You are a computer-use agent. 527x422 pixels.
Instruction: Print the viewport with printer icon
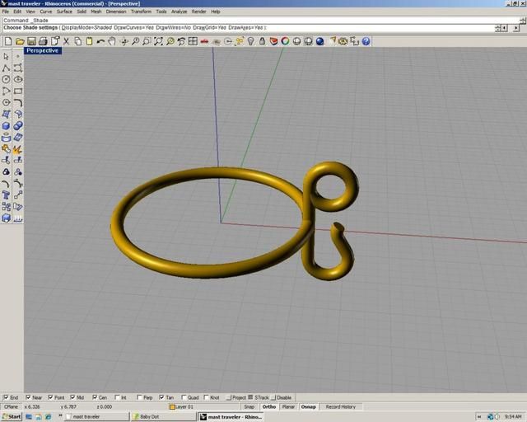(43, 41)
